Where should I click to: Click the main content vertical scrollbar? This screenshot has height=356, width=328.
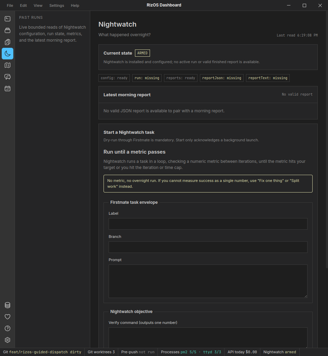[327, 140]
